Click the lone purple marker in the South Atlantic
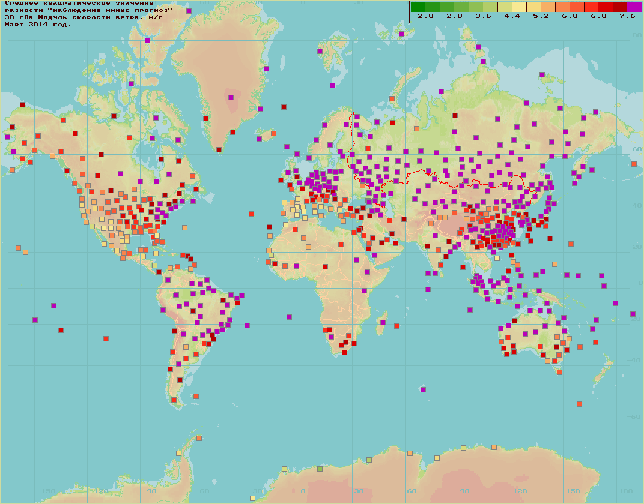Screen dimensions: 644x504 tap(289, 317)
